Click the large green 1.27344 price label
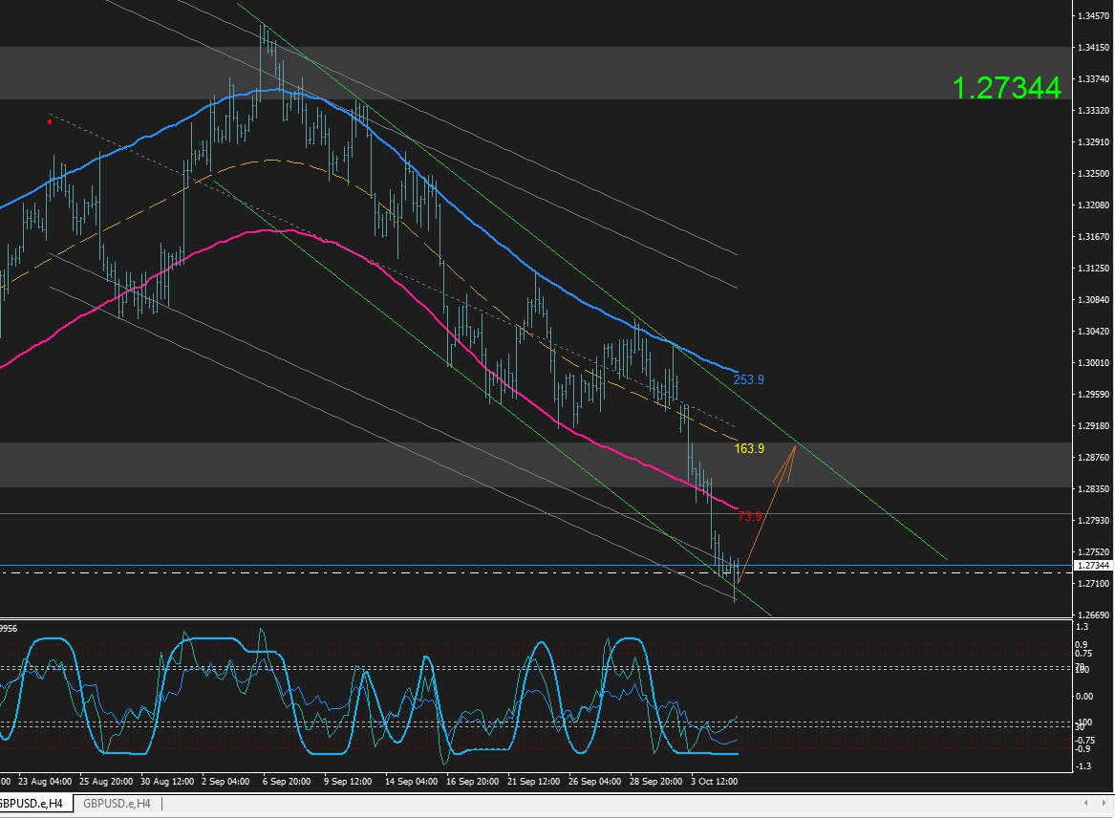The image size is (1115, 819). coord(1006,88)
